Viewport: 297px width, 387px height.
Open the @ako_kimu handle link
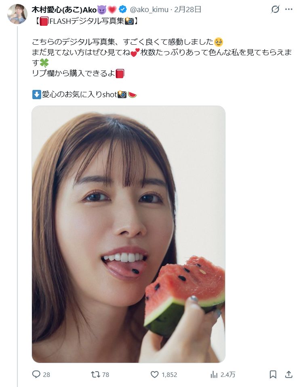149,10
